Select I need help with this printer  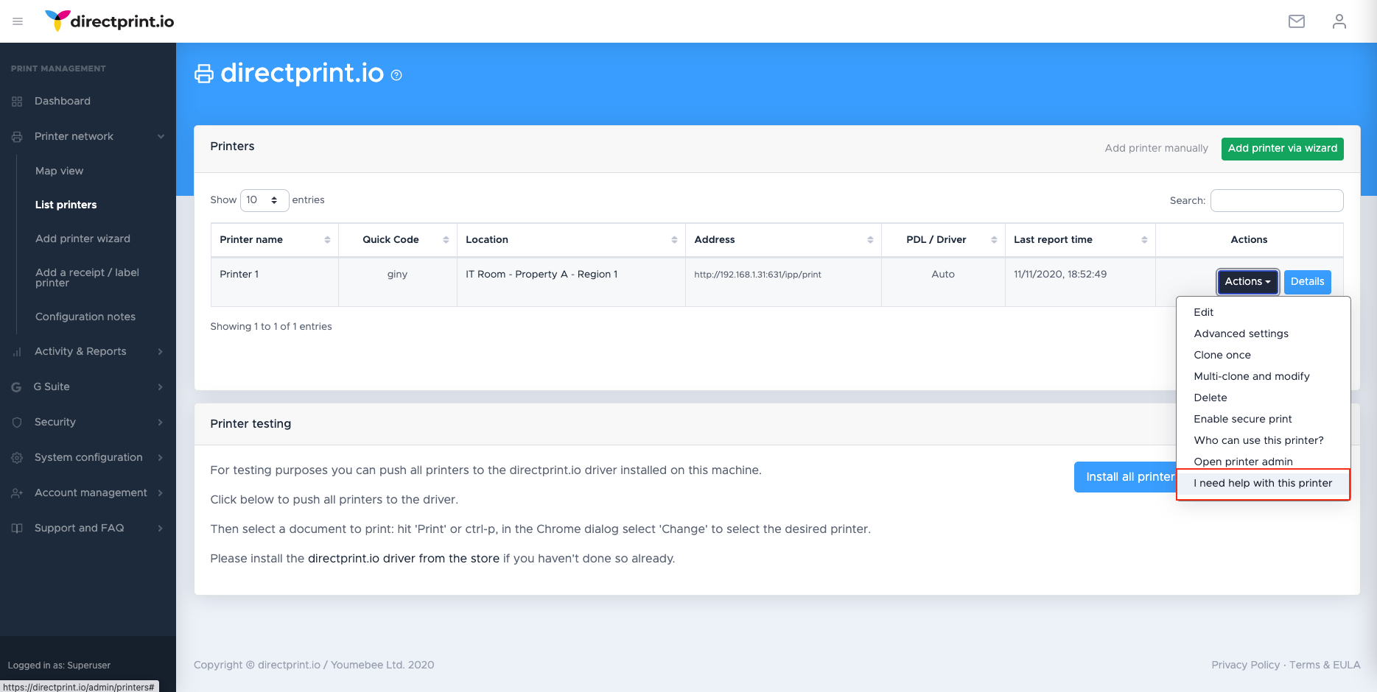tap(1263, 483)
